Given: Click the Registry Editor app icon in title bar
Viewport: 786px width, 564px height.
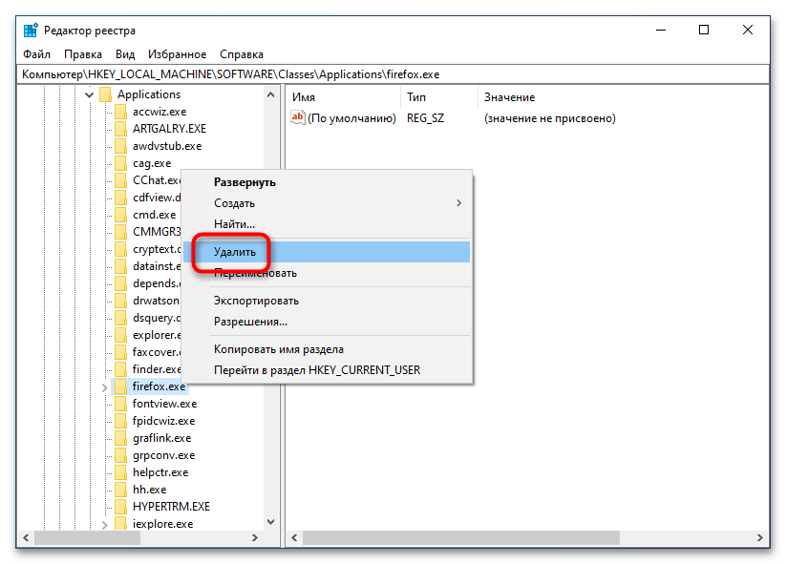Looking at the screenshot, I should (31, 30).
